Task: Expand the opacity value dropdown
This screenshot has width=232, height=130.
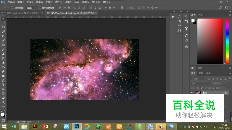Action: tap(228, 83)
